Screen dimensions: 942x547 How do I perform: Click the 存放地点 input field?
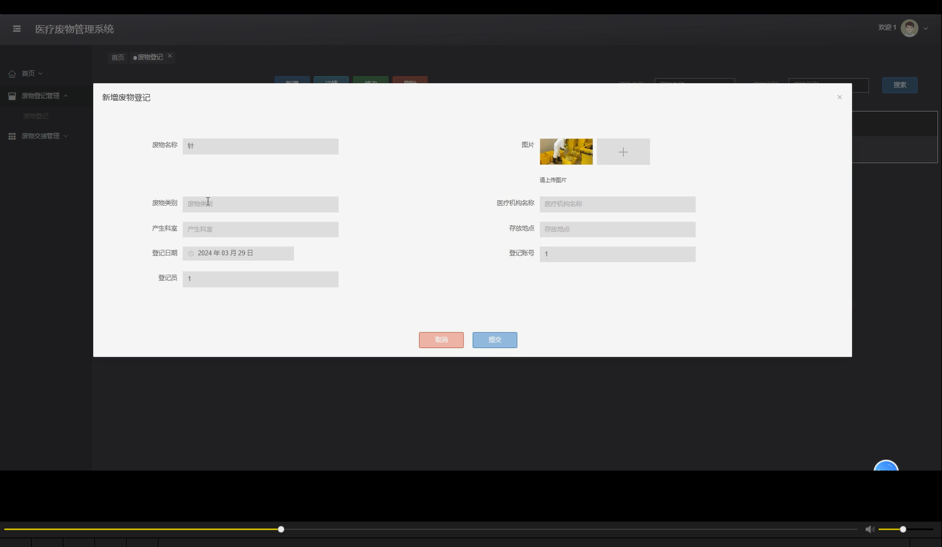point(618,229)
